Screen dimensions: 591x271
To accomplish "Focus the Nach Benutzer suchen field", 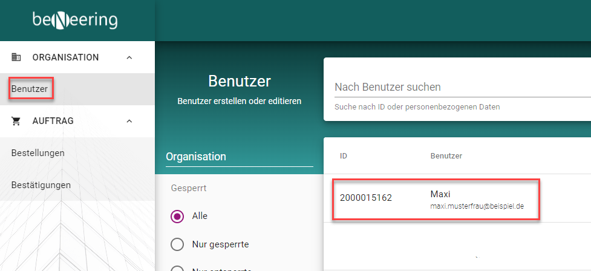I will pos(460,87).
